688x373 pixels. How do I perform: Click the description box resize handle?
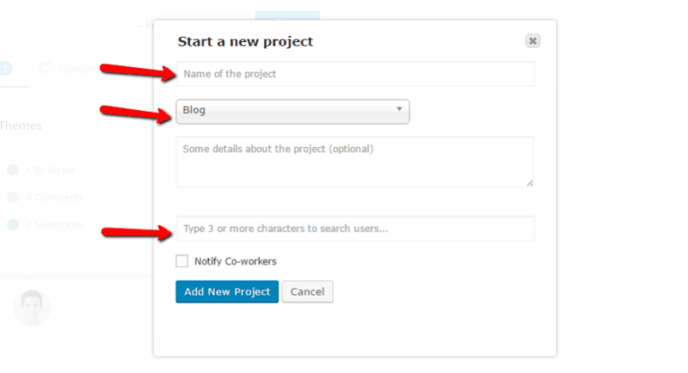529,182
